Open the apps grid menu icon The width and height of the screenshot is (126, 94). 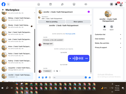(x=111, y=4)
